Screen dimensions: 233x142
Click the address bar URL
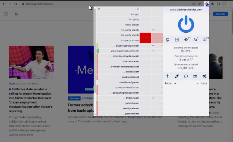tap(39, 4)
